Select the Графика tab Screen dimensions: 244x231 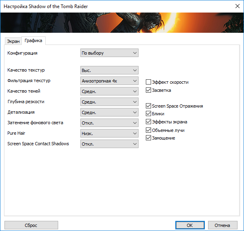coord(33,40)
